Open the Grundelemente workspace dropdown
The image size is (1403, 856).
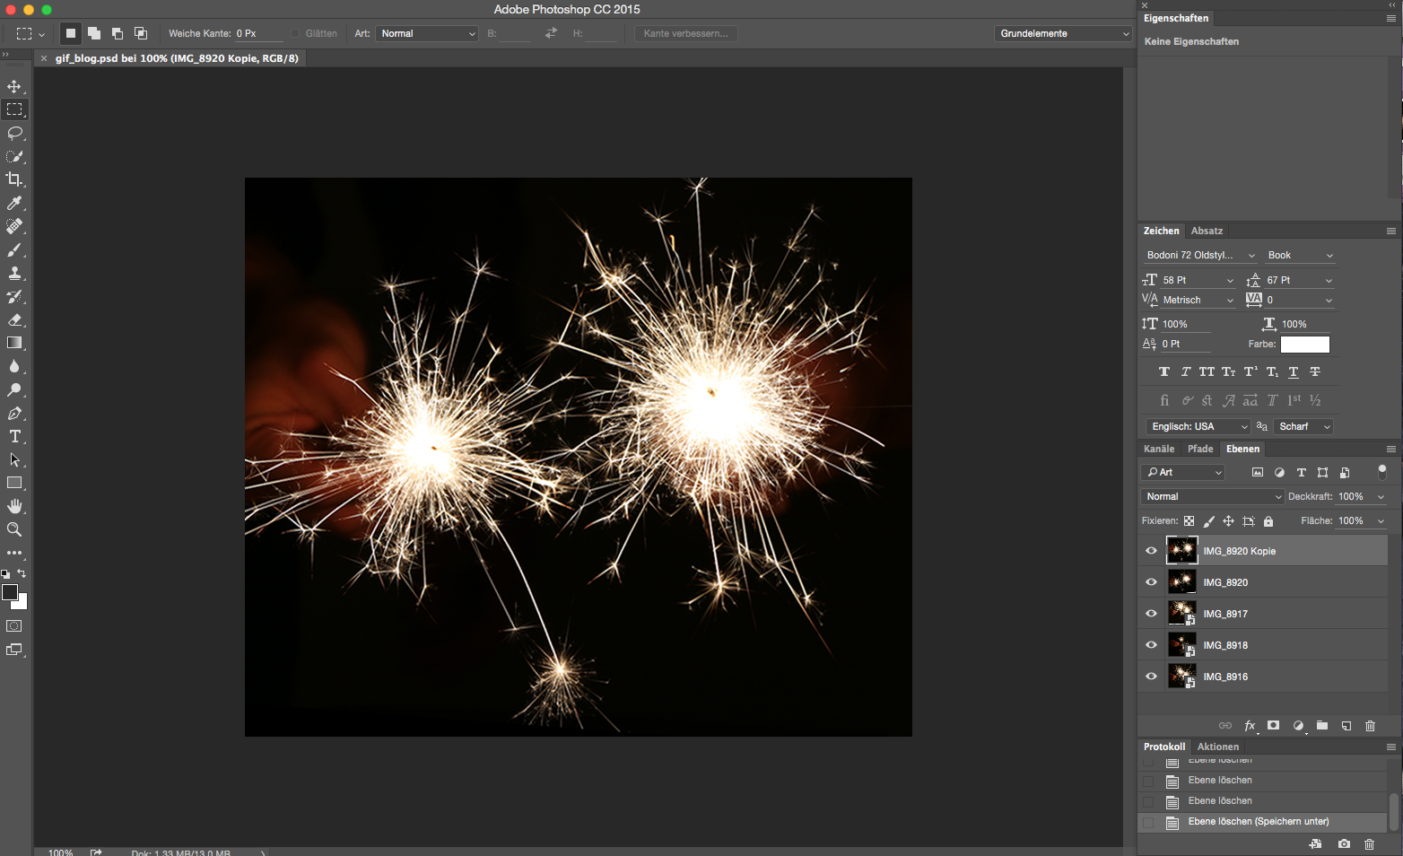(x=1062, y=34)
